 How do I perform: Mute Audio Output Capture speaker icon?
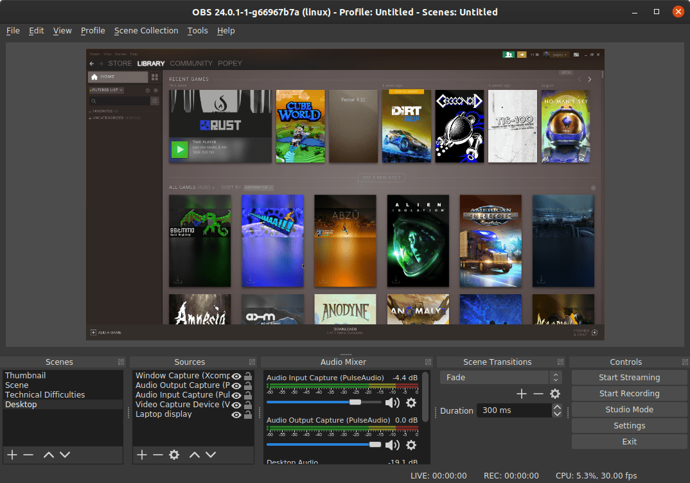pyautogui.click(x=392, y=444)
